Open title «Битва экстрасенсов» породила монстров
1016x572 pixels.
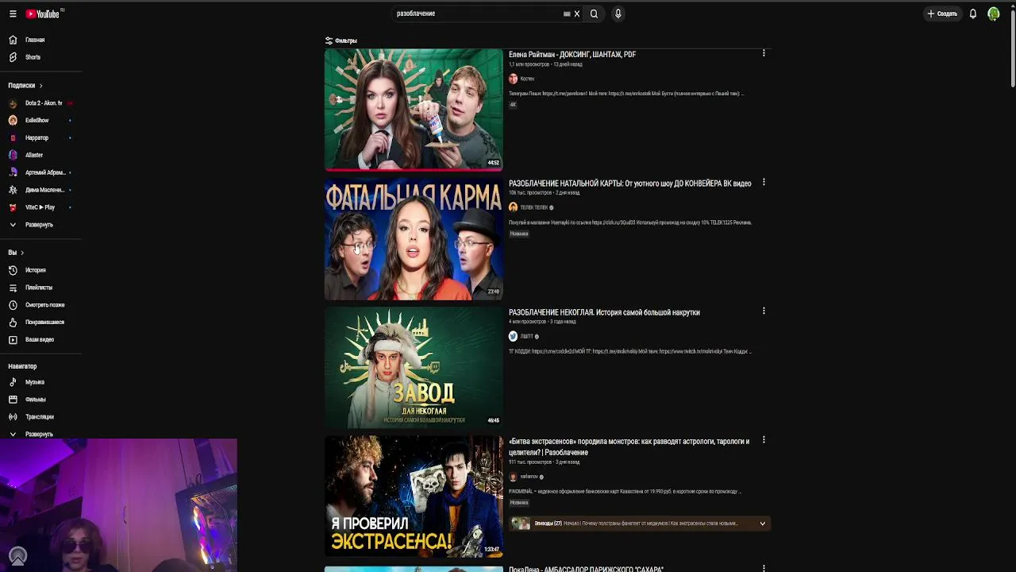coord(629,446)
